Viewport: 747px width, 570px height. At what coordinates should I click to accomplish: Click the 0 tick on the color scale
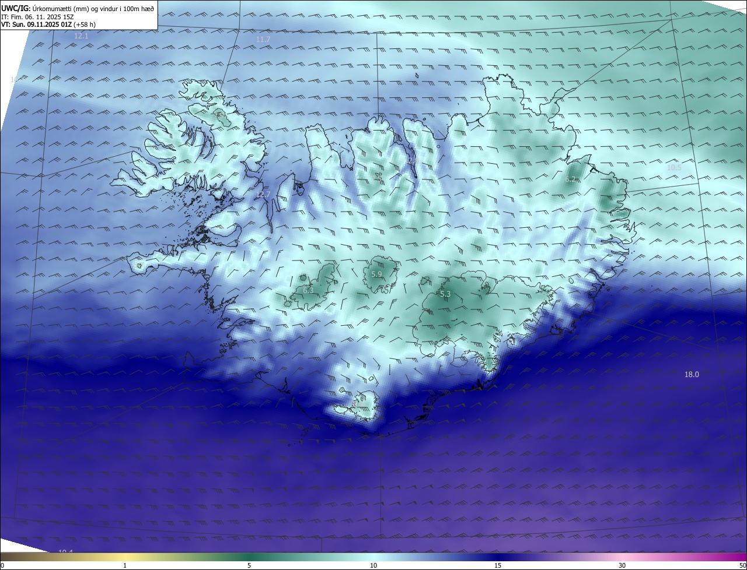point(2,566)
